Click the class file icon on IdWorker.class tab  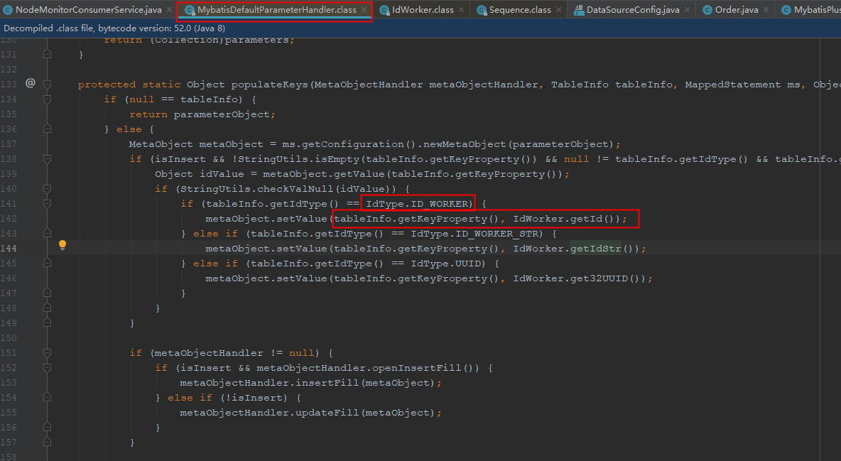(384, 10)
